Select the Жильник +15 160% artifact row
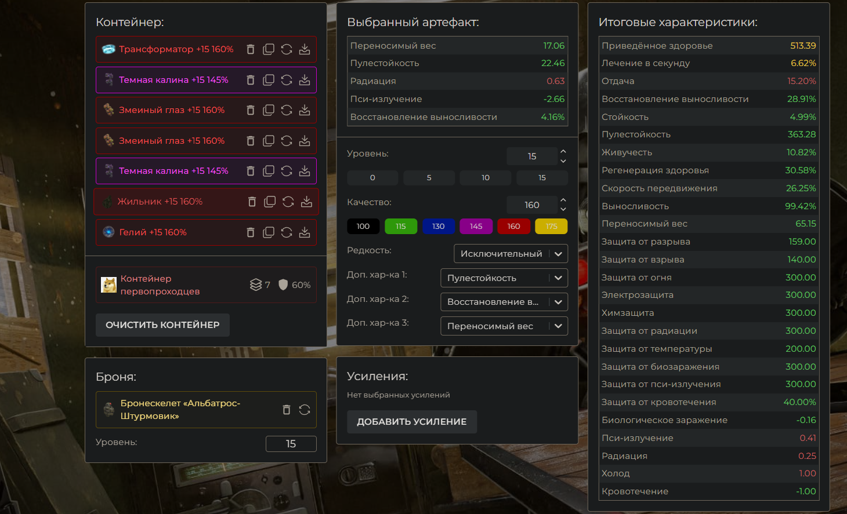The width and height of the screenshot is (847, 514). (x=206, y=202)
